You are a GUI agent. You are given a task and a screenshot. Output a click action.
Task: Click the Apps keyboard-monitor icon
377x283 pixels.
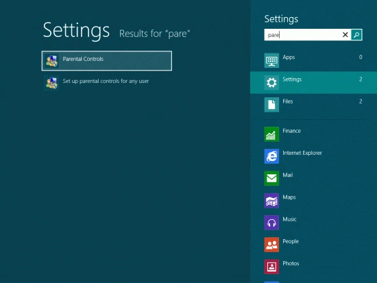[x=271, y=60]
